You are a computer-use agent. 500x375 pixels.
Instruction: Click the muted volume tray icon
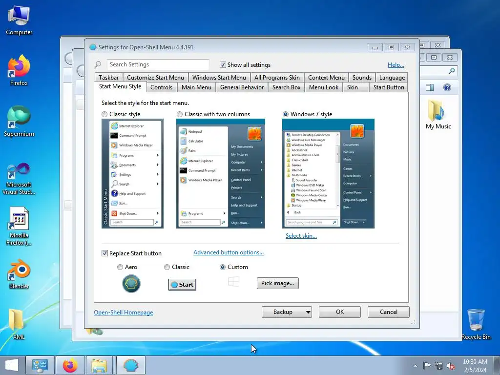click(451, 366)
